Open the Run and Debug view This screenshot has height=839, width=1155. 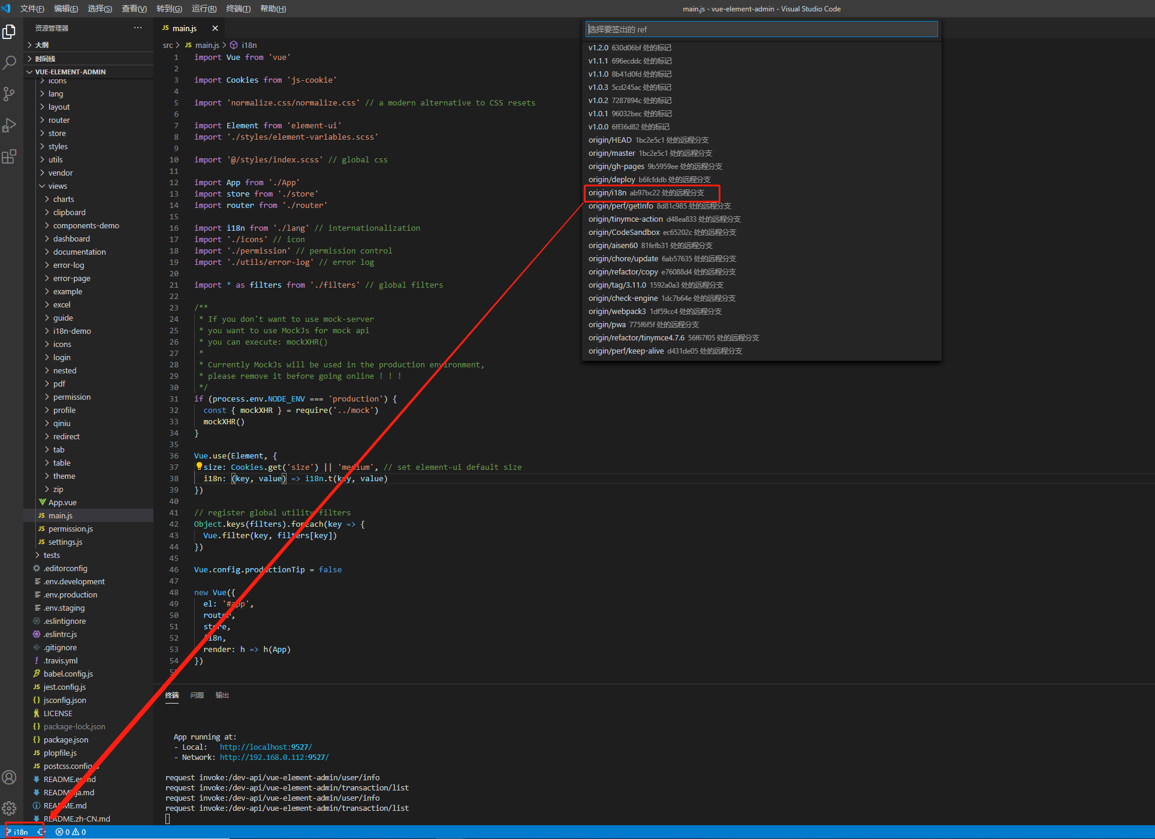click(9, 125)
